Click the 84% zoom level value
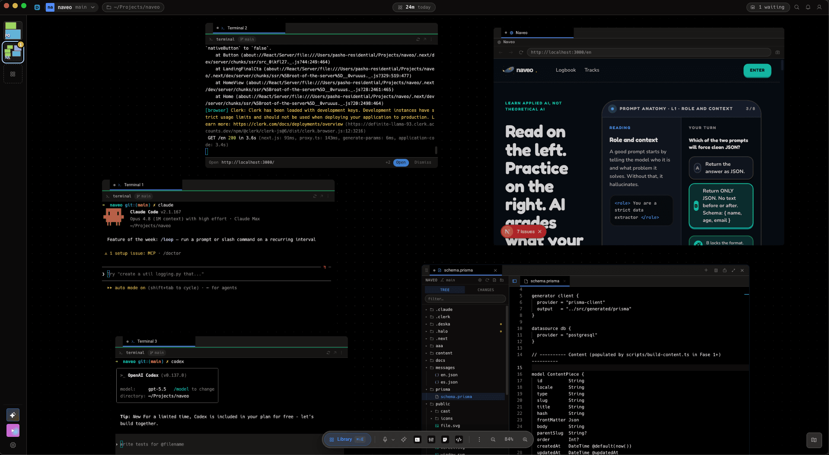Viewport: 829px width, 455px height. [x=509, y=439]
